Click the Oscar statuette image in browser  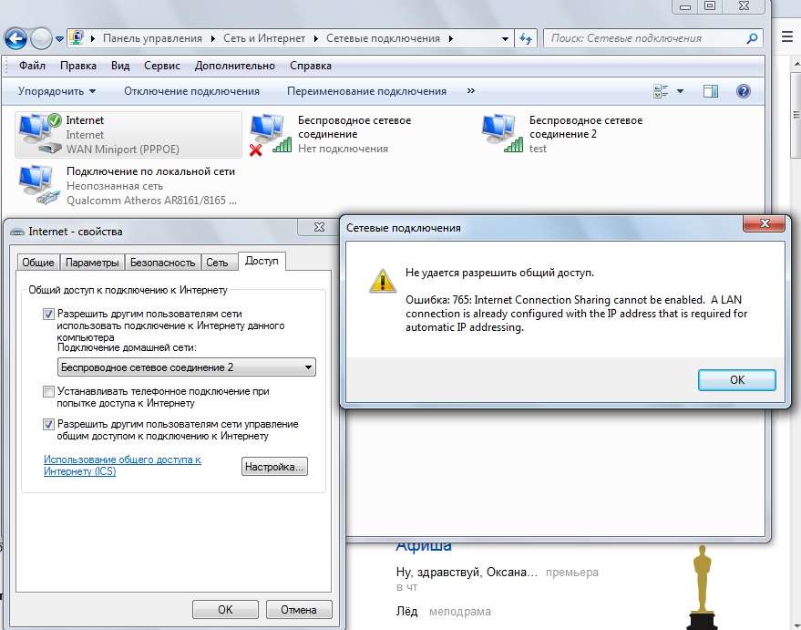coord(703,587)
